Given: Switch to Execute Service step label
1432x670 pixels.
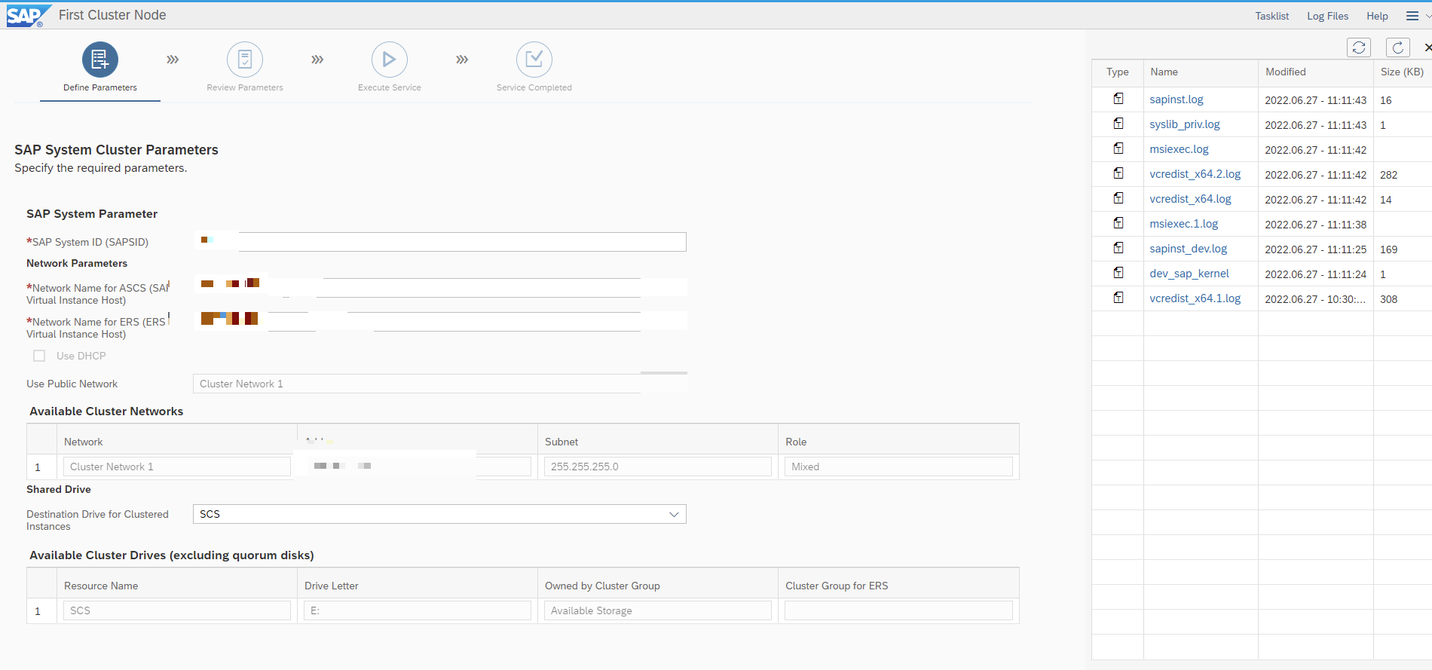Looking at the screenshot, I should [390, 87].
